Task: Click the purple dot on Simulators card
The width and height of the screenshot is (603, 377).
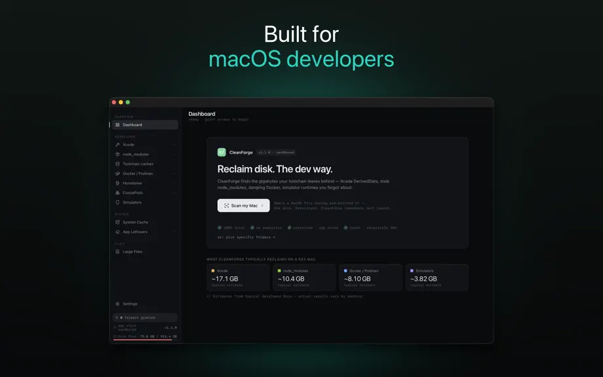Action: pos(412,271)
